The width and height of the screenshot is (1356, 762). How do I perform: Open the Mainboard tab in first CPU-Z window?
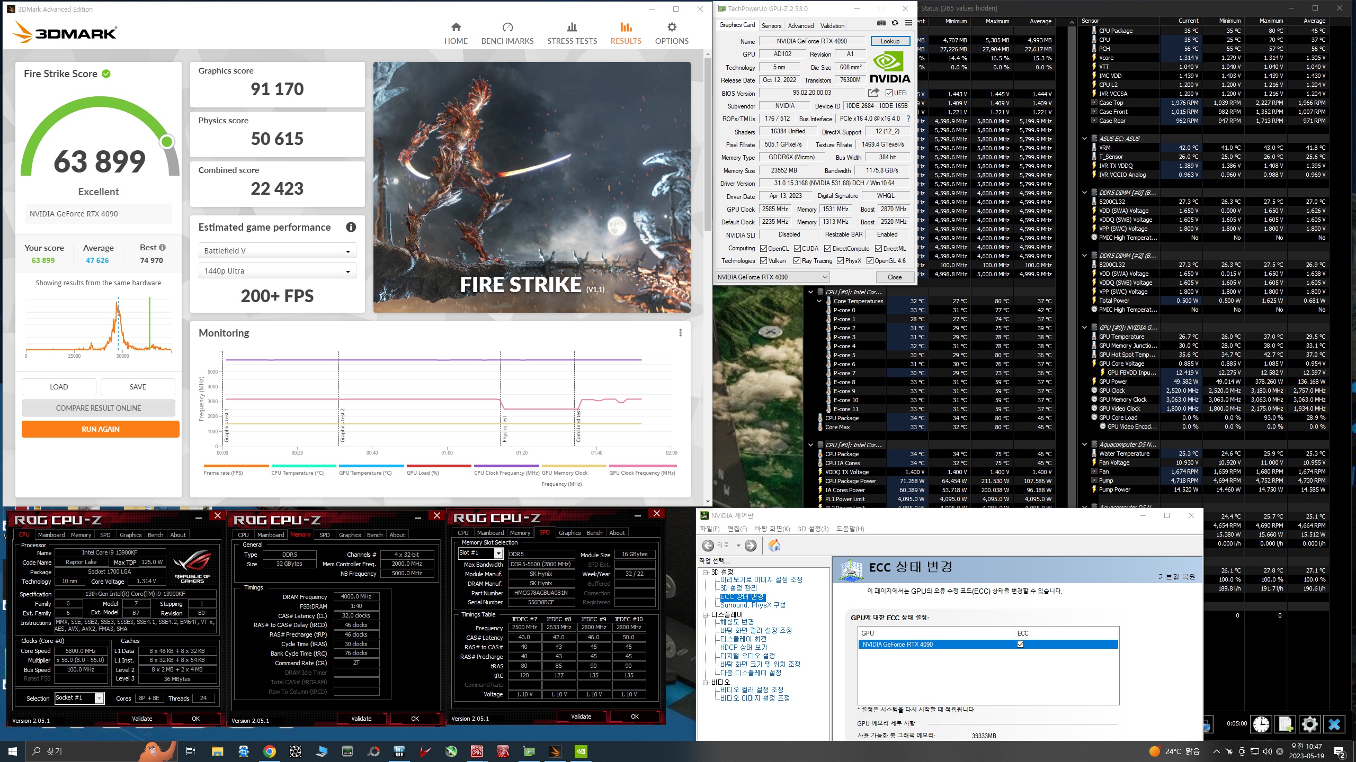[51, 535]
